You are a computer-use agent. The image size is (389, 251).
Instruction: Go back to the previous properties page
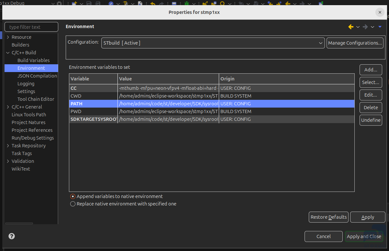[351, 27]
